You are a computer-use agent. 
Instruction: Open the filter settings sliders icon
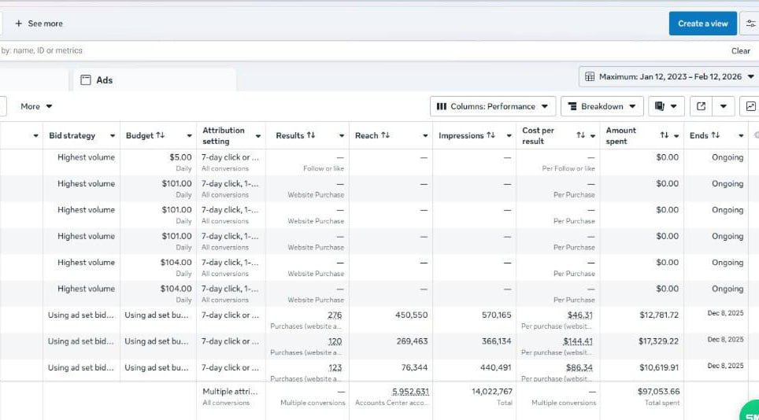[750, 24]
